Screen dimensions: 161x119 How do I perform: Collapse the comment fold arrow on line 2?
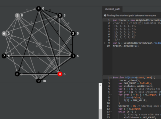(x=111, y=23)
